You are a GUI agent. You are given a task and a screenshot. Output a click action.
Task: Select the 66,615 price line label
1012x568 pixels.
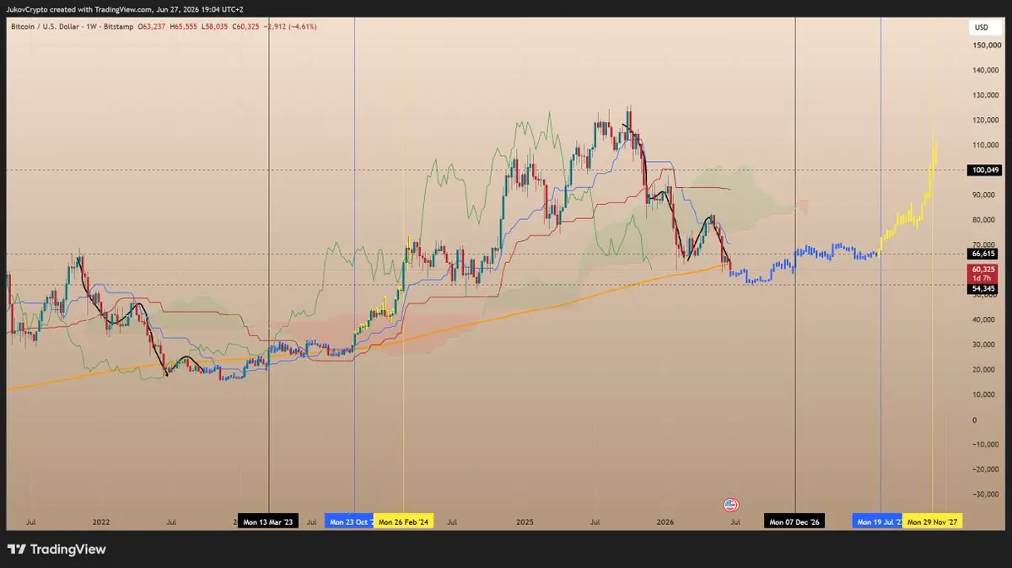pos(984,254)
